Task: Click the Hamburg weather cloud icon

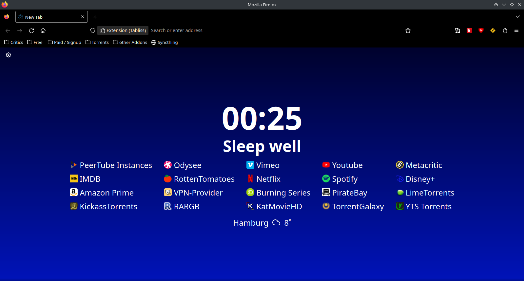Action: pyautogui.click(x=276, y=223)
